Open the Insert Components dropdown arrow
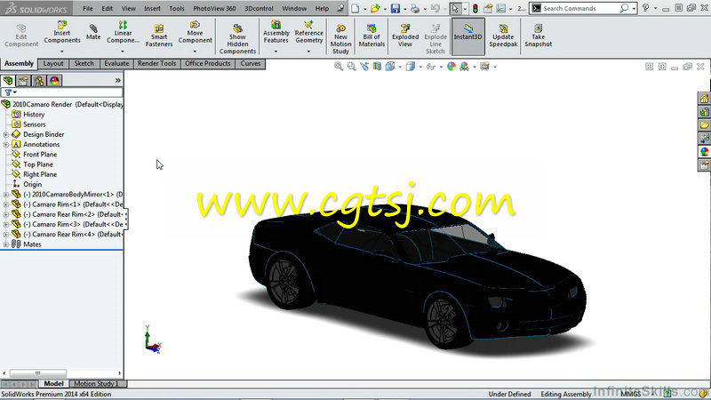This screenshot has height=400, width=711. pyautogui.click(x=62, y=52)
